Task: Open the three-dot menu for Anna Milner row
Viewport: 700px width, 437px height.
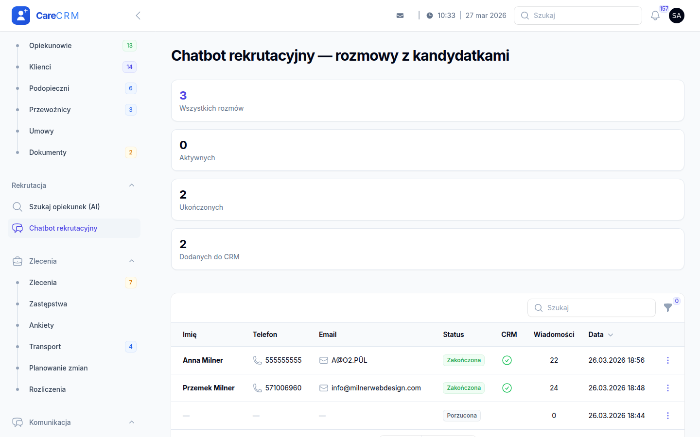Action: [x=667, y=360]
